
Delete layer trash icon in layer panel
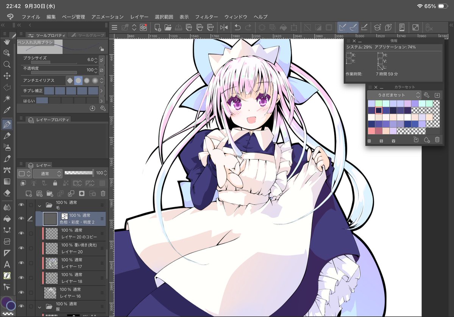coord(103,194)
